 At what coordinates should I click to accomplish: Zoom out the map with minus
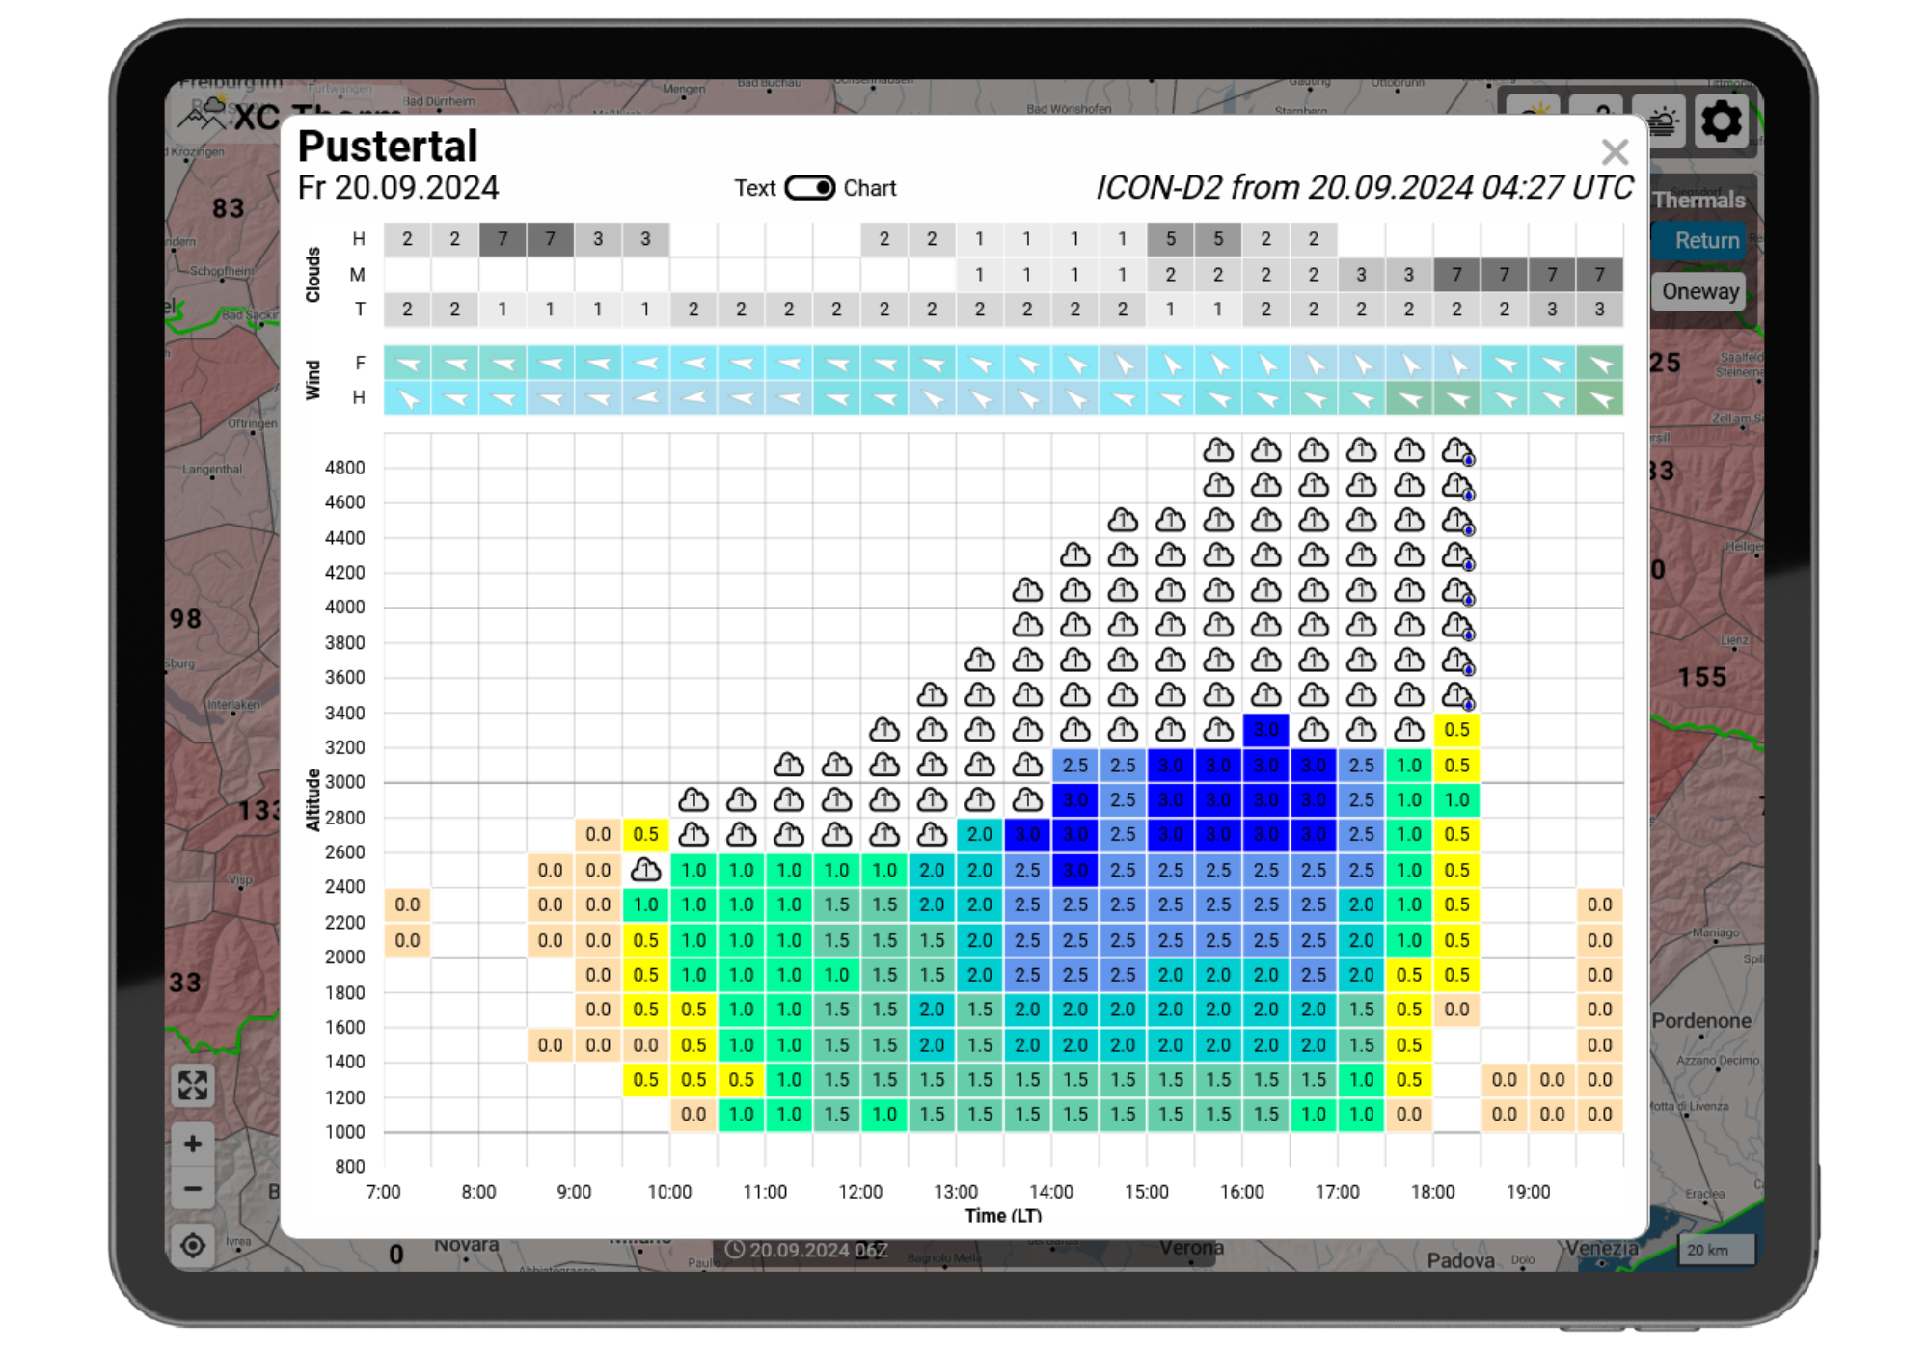pyautogui.click(x=193, y=1189)
